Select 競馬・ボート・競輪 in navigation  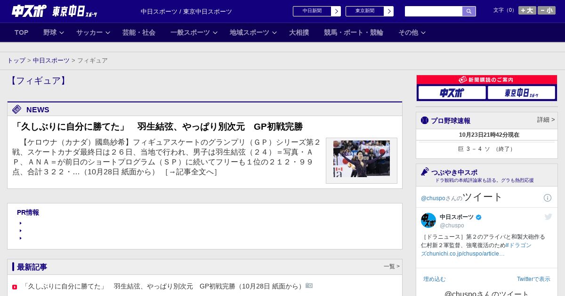click(x=354, y=32)
